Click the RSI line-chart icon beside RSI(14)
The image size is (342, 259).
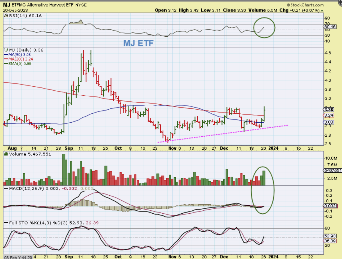point(6,16)
